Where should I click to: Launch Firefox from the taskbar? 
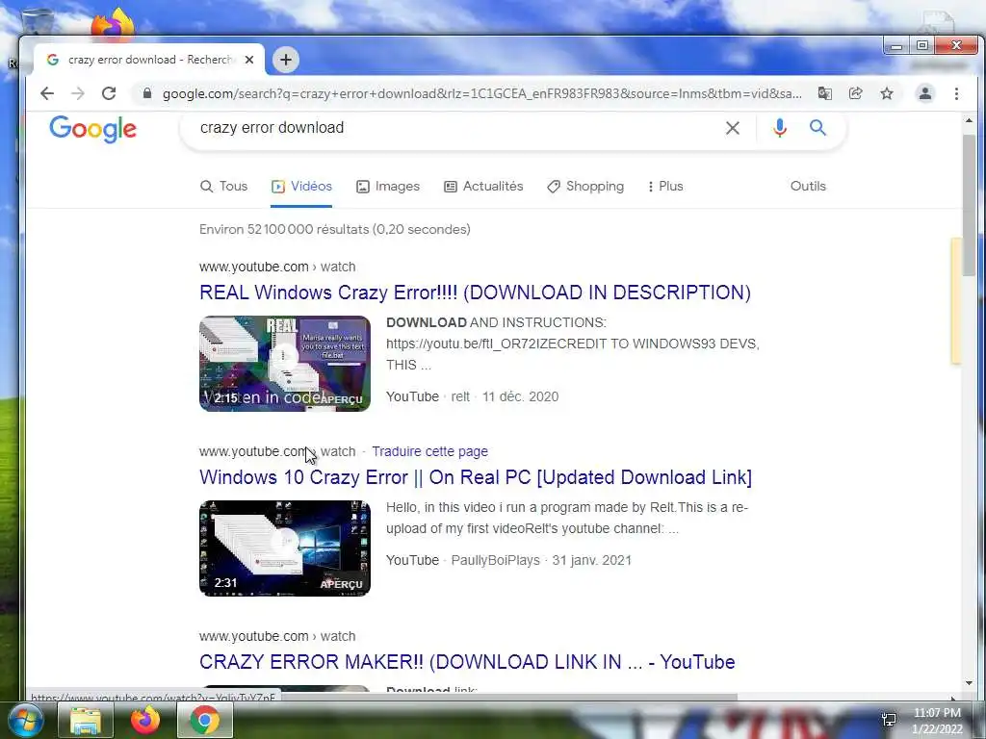tap(145, 720)
